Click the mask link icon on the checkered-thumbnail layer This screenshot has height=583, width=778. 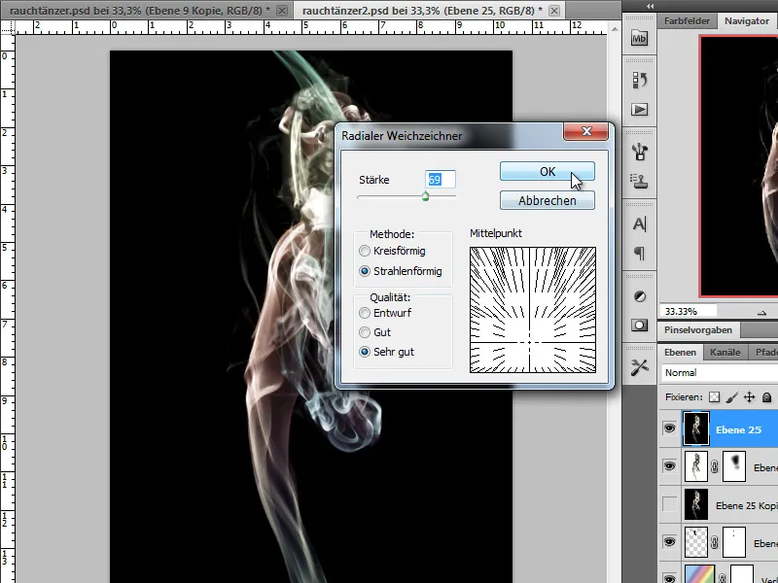coord(715,542)
